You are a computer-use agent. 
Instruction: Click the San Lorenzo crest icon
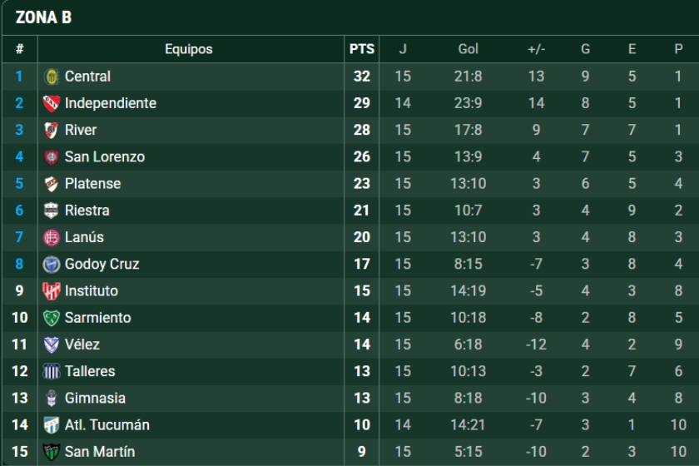click(x=52, y=157)
